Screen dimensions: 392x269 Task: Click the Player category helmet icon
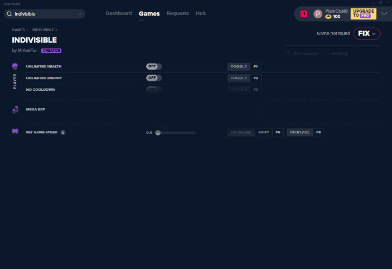pyautogui.click(x=15, y=66)
